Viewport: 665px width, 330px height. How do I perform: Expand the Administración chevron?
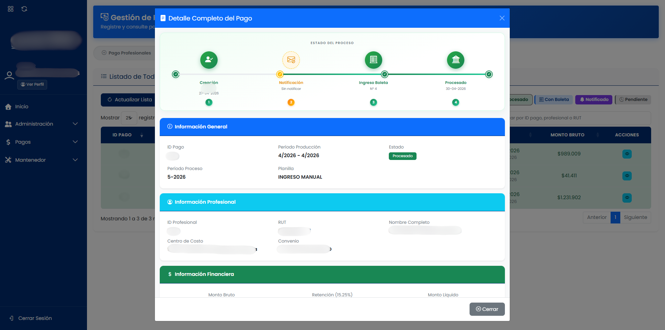coord(75,124)
